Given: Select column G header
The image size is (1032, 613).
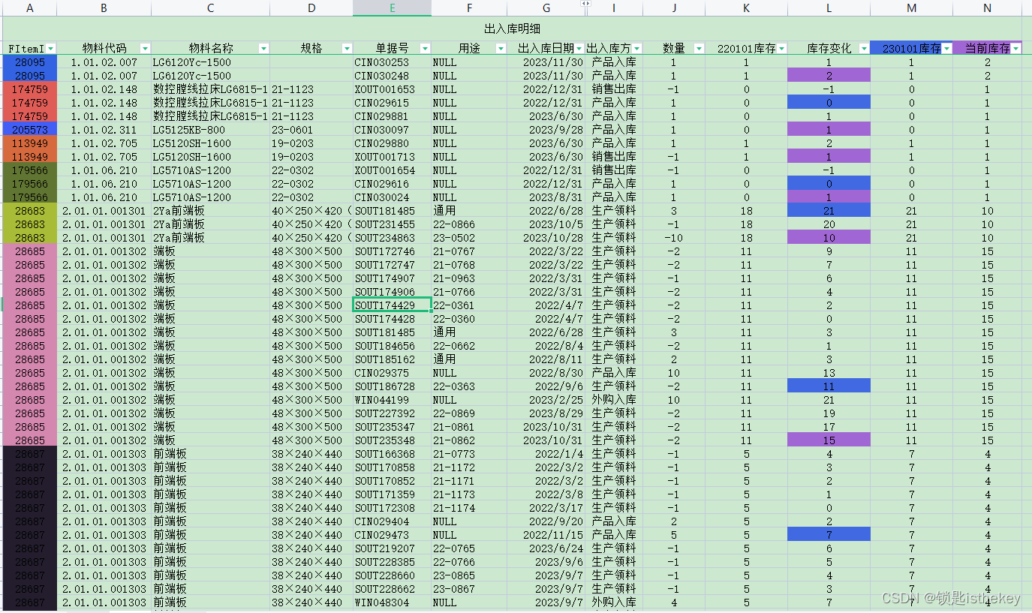Looking at the screenshot, I should (x=546, y=8).
